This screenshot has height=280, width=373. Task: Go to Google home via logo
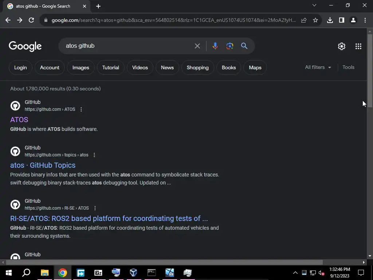(x=25, y=46)
